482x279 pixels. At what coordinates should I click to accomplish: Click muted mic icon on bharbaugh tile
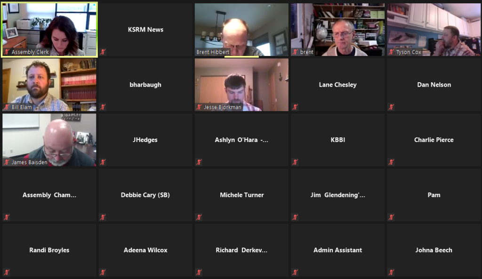103,107
